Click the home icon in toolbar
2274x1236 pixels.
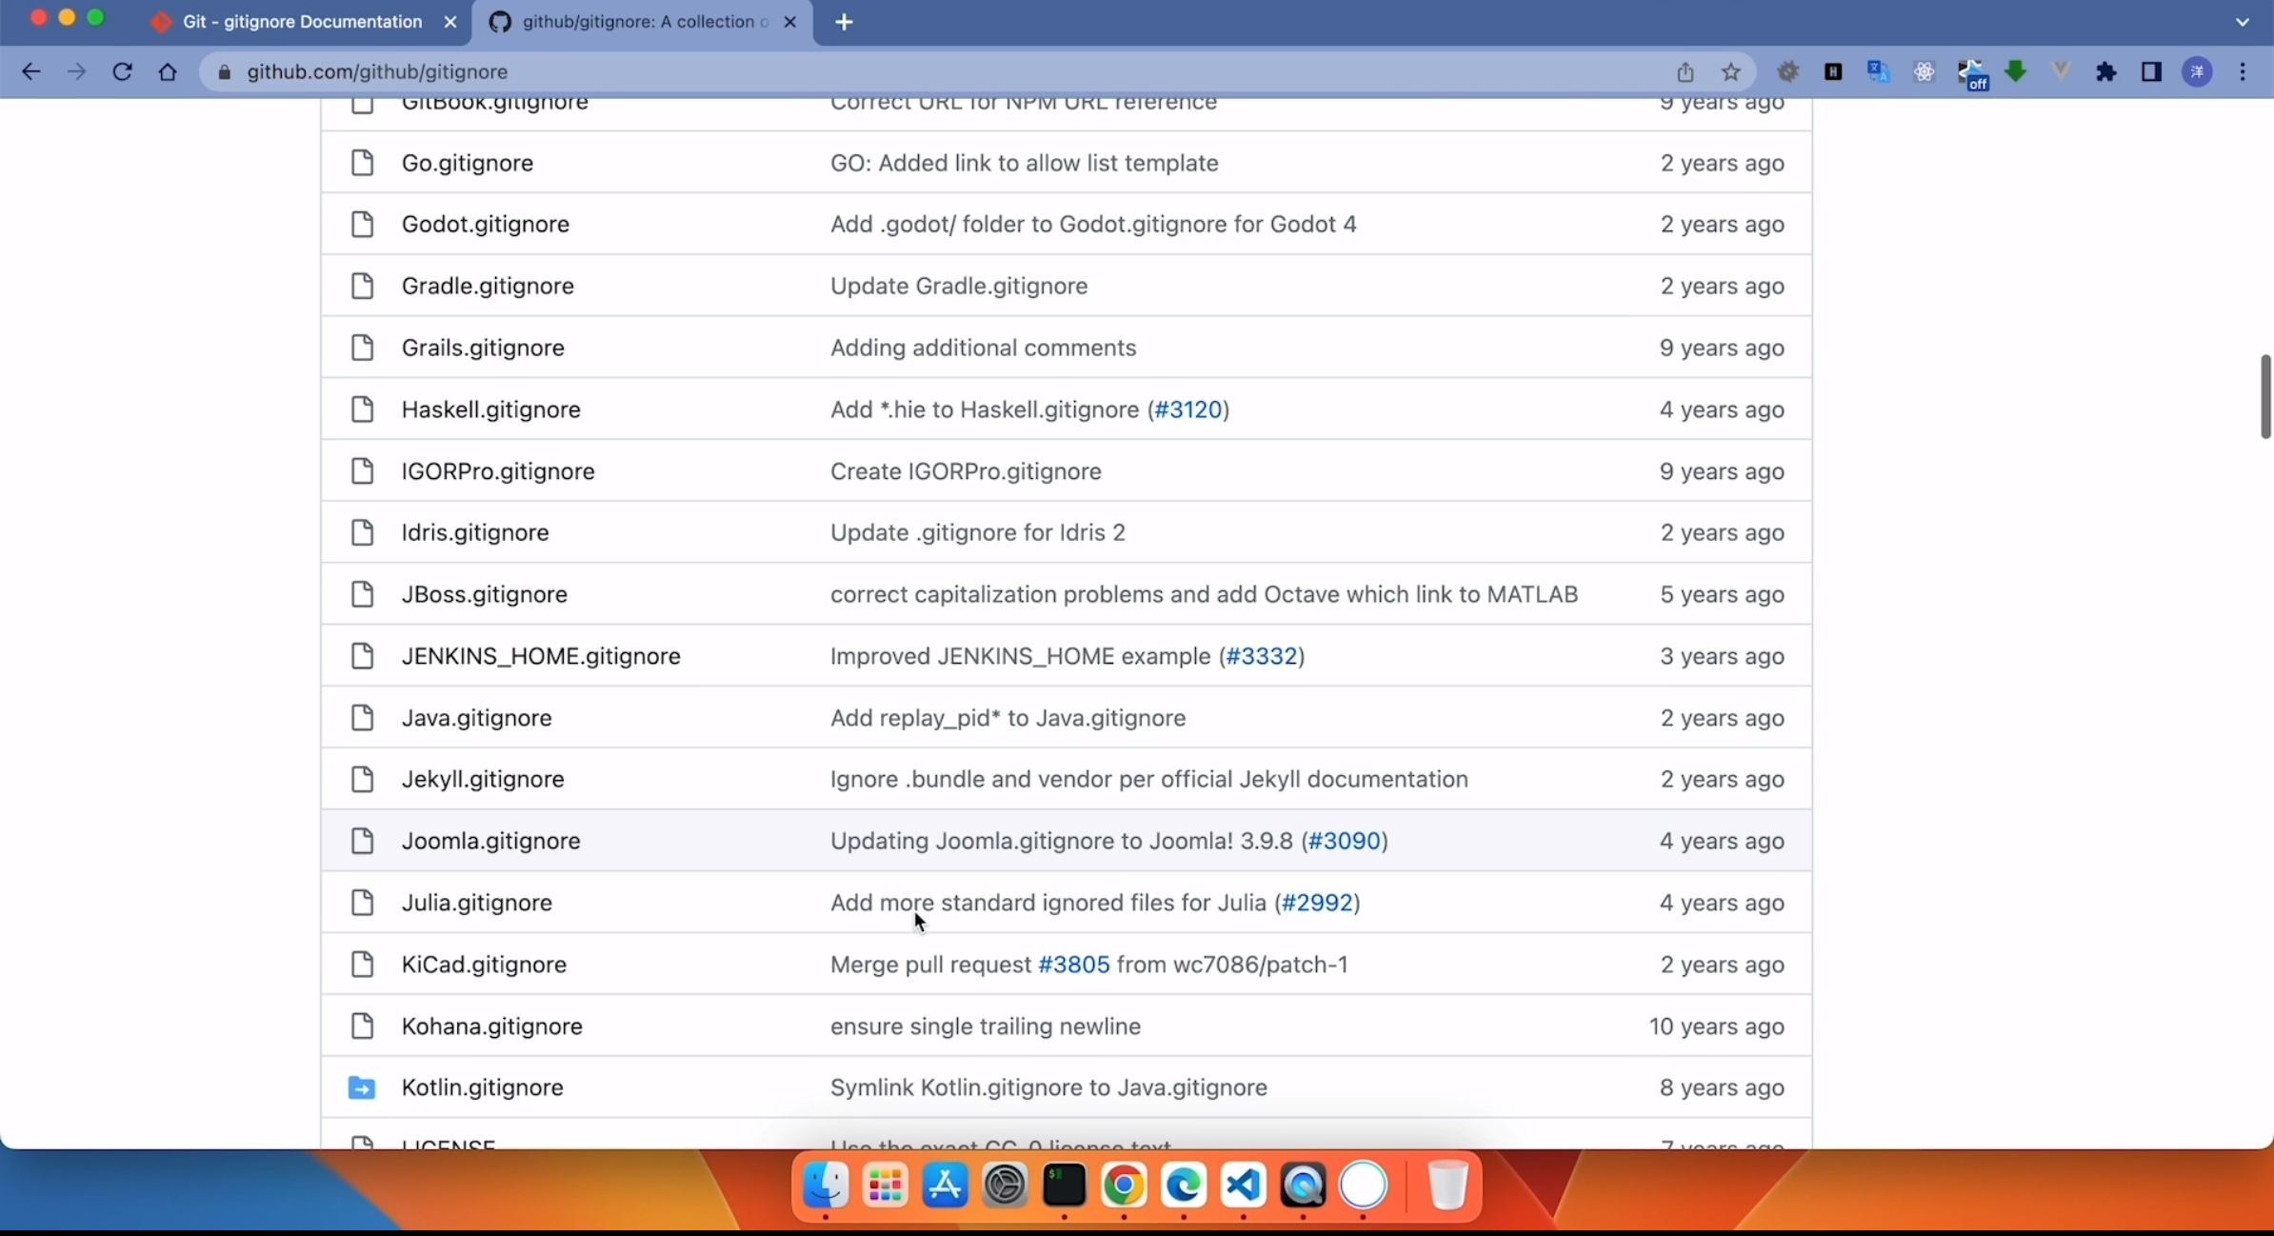[x=168, y=71]
